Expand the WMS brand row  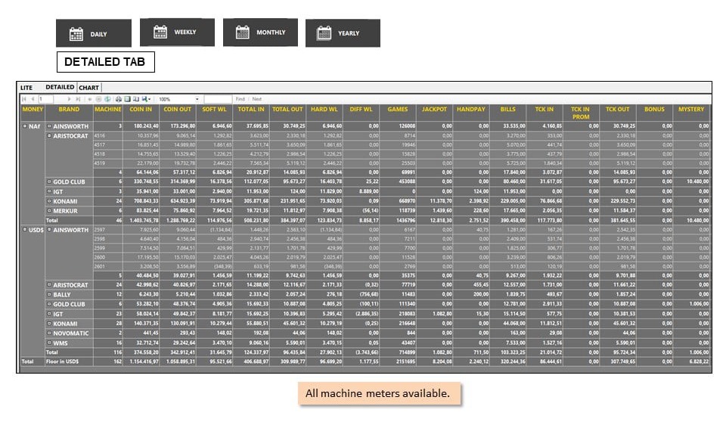coord(49,343)
